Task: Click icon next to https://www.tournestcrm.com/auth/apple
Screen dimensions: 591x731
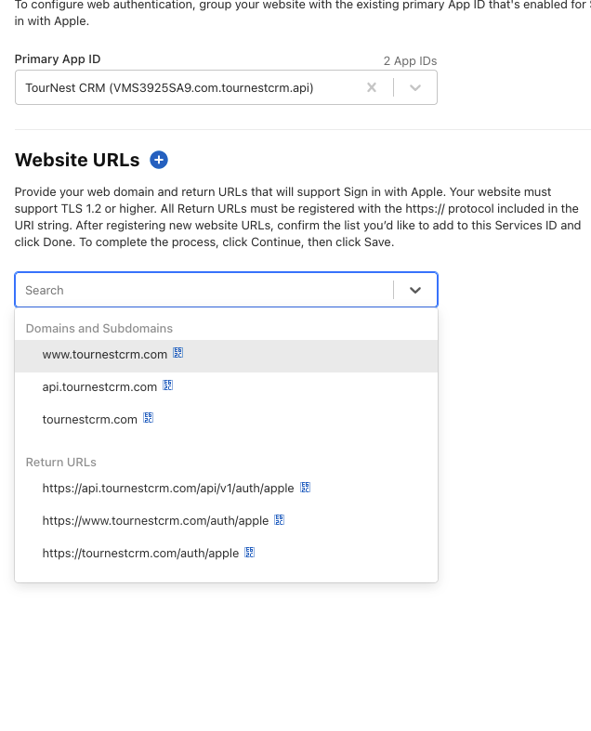Action: [x=279, y=520]
